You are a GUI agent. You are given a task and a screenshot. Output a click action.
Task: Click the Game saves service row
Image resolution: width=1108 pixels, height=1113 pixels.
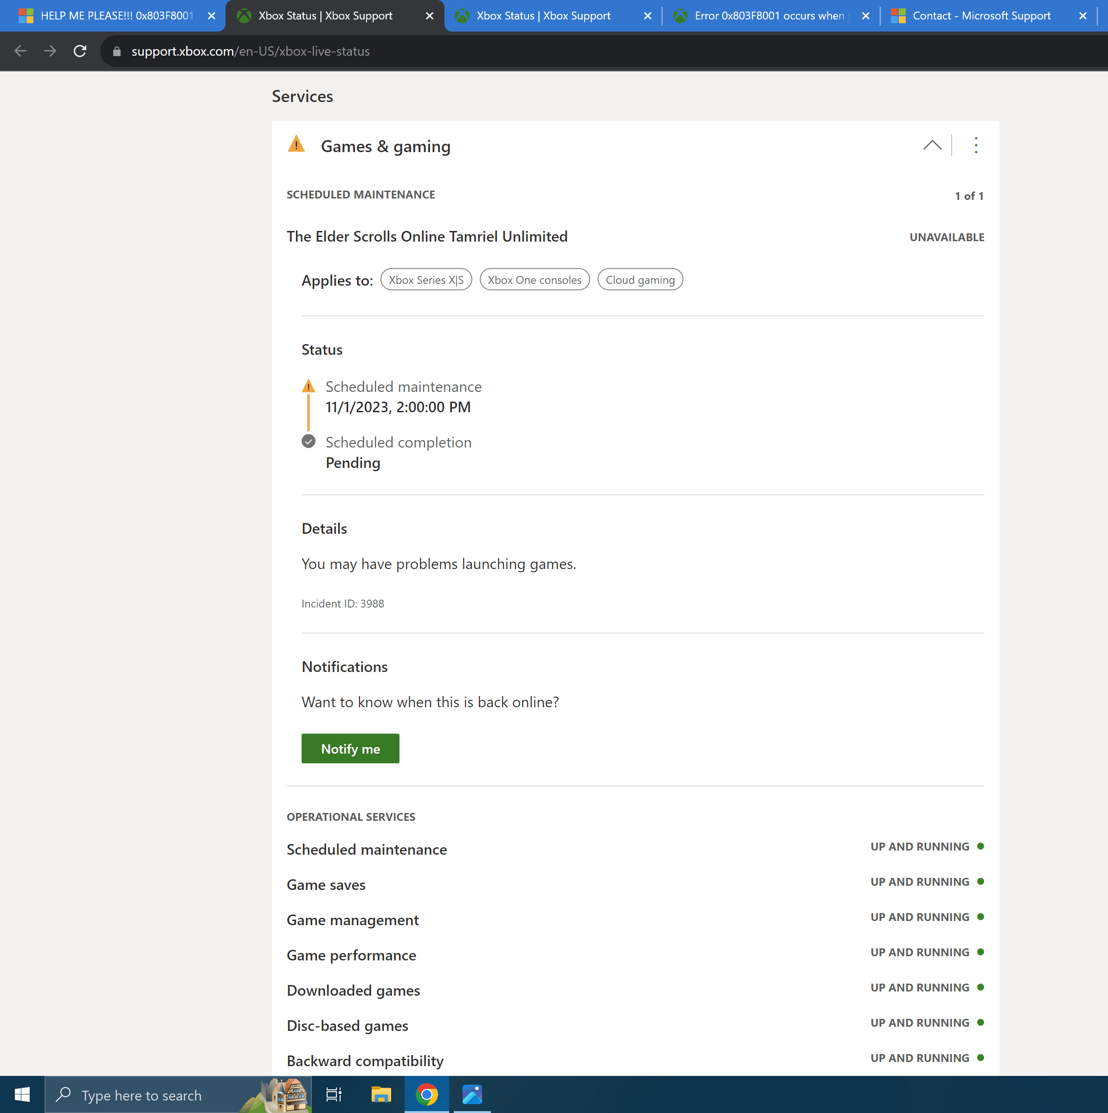coord(635,884)
